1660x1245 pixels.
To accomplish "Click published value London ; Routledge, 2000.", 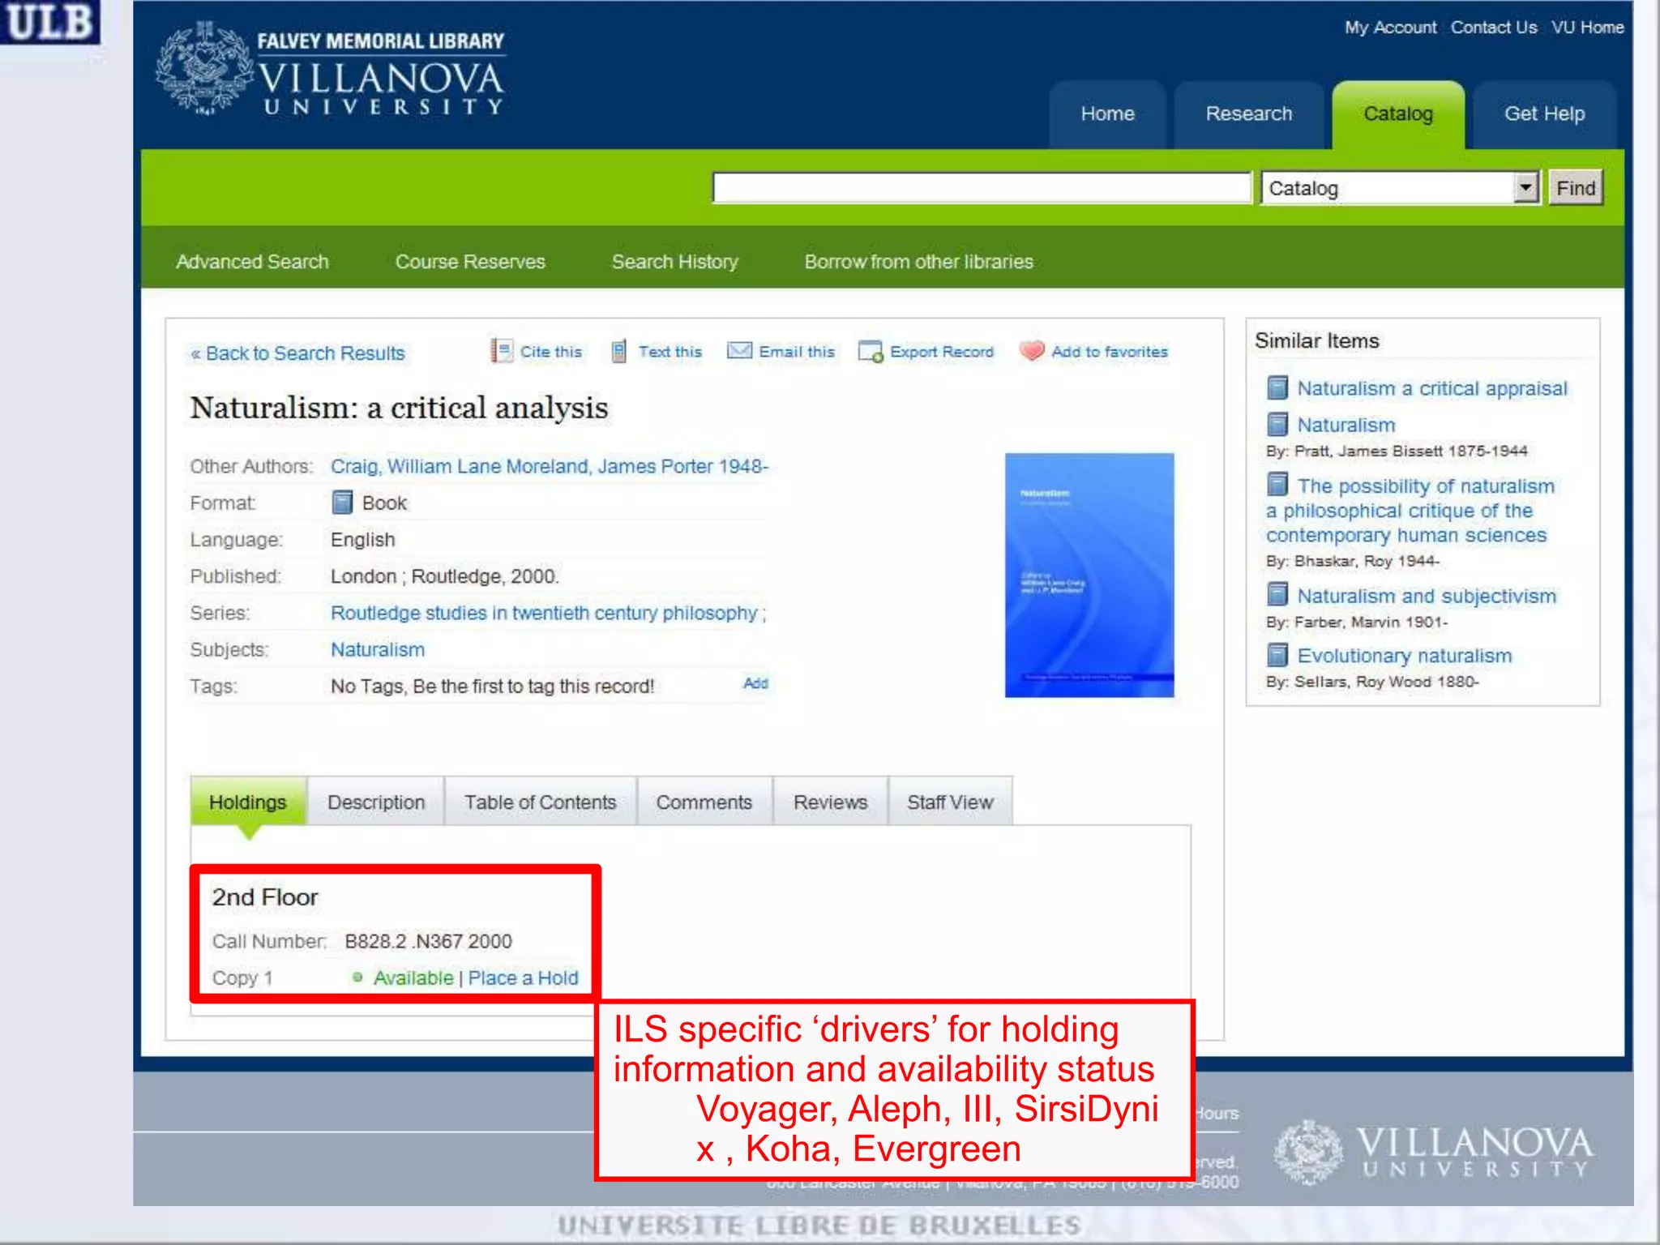I will click(445, 576).
